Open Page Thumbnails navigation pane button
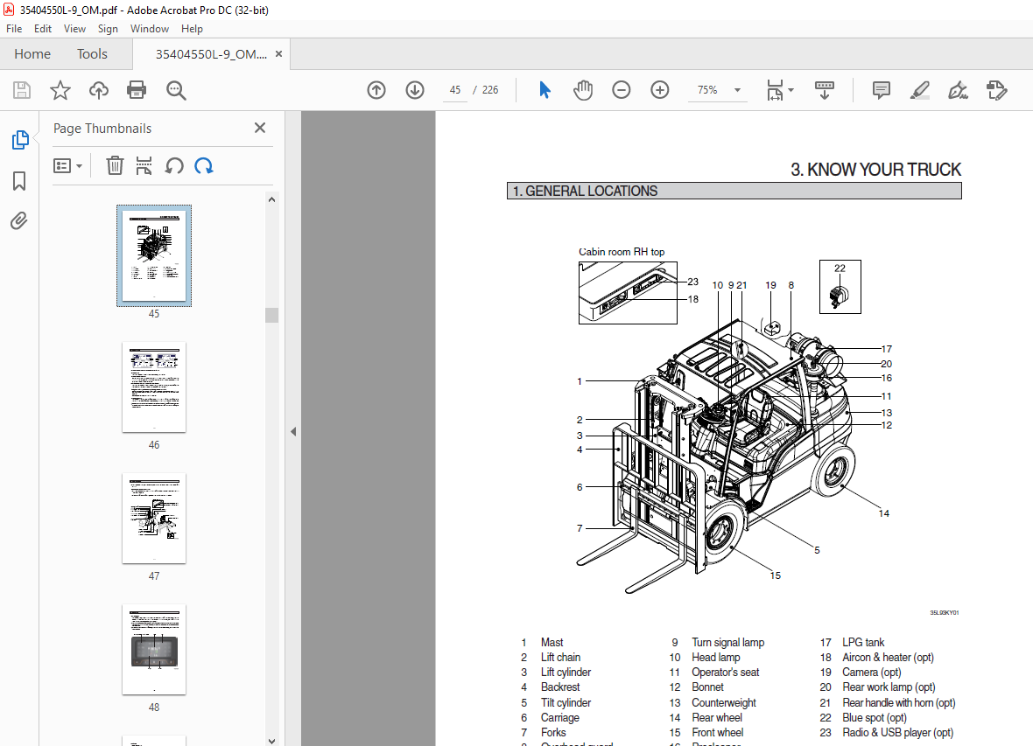This screenshot has width=1033, height=746. coord(20,140)
